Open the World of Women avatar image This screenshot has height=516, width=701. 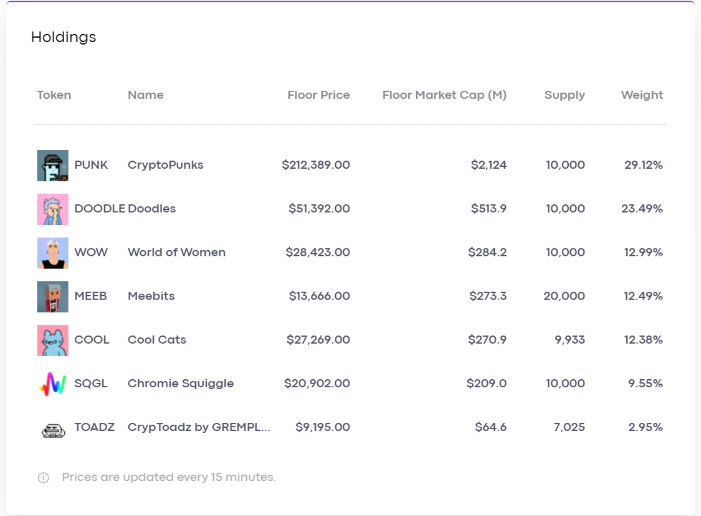[53, 253]
